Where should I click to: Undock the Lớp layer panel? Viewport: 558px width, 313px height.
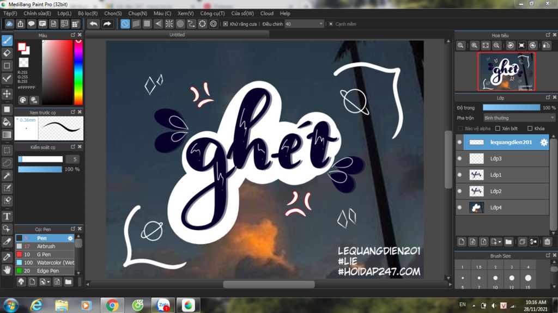pyautogui.click(x=548, y=97)
